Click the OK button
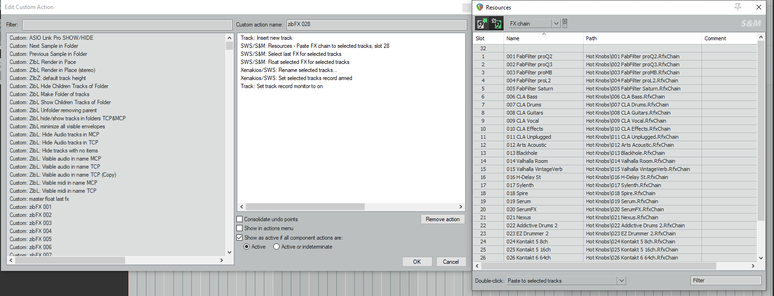Image resolution: width=774 pixels, height=296 pixels. 417,262
